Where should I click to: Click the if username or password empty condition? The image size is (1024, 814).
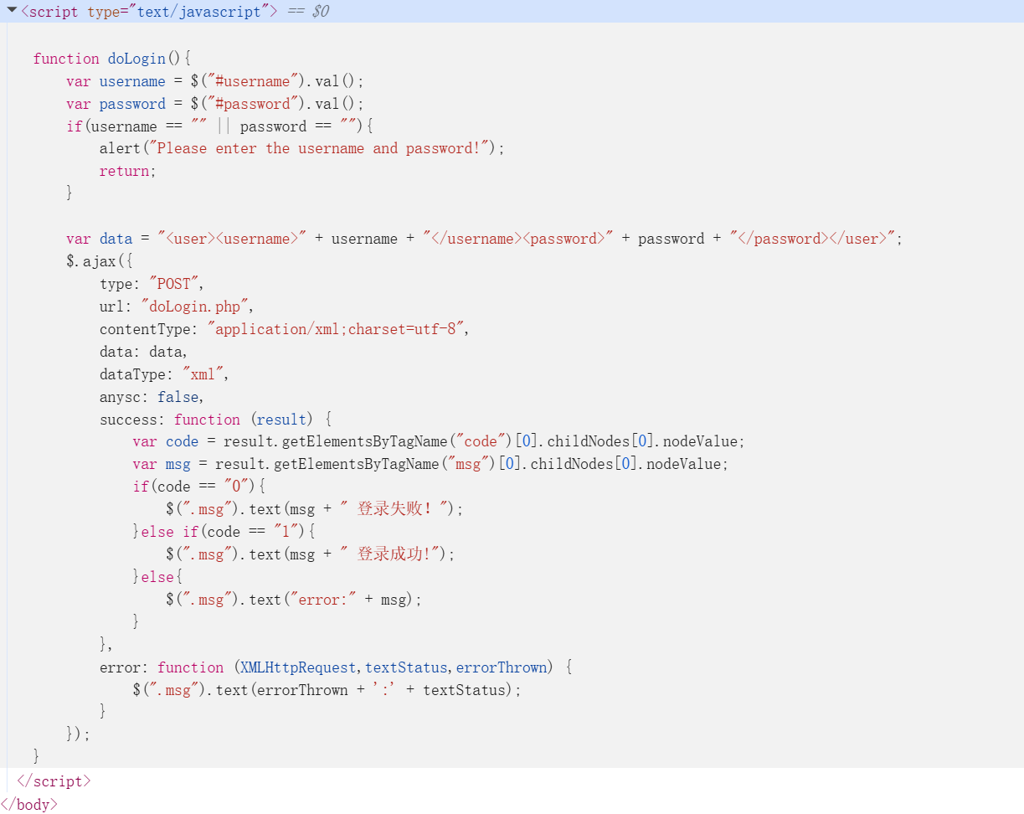coord(219,126)
